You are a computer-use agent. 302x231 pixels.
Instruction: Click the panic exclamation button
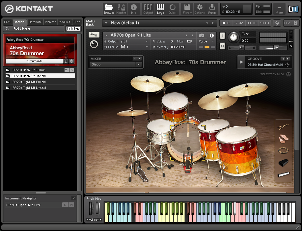(247, 9)
